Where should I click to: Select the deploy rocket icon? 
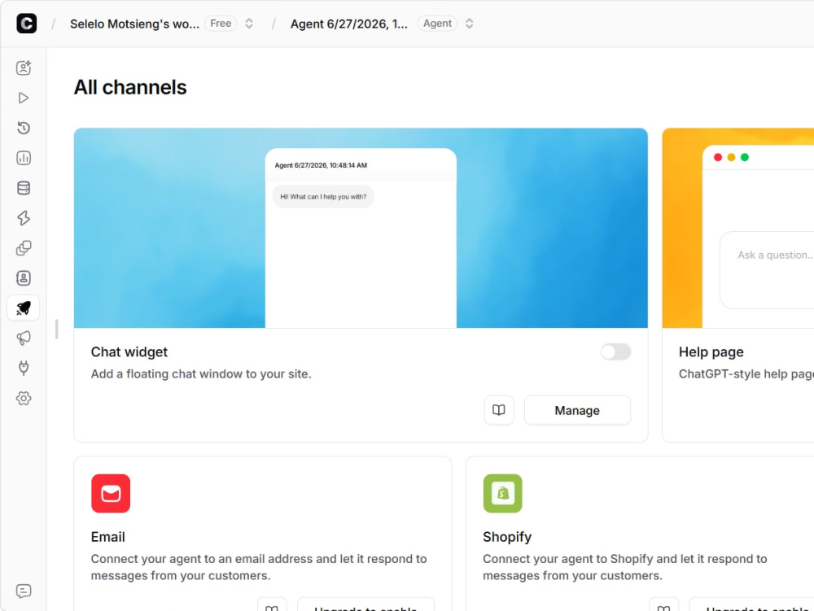click(x=24, y=308)
